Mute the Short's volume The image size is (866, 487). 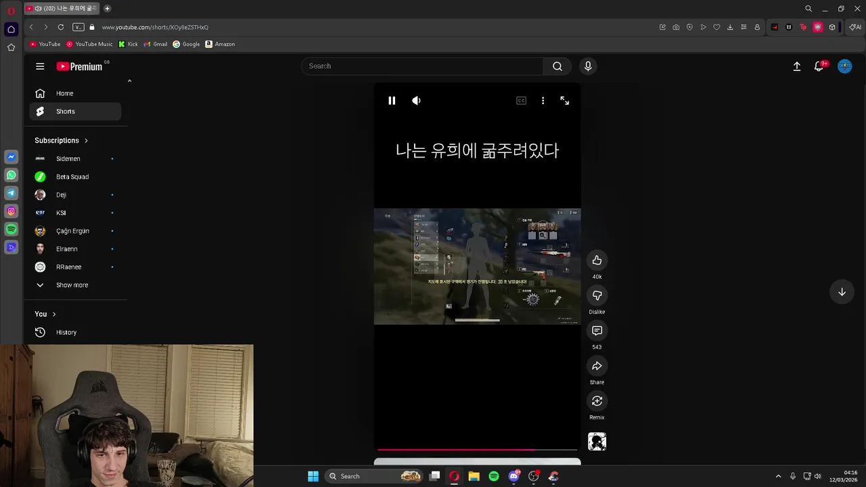(x=416, y=101)
